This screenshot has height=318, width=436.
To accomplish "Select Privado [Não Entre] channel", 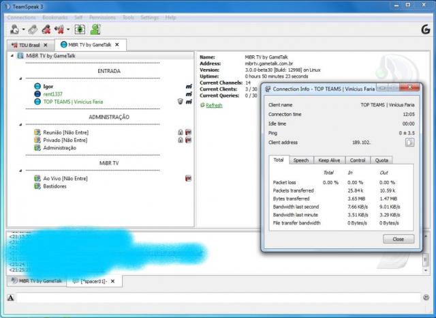I will (65, 140).
